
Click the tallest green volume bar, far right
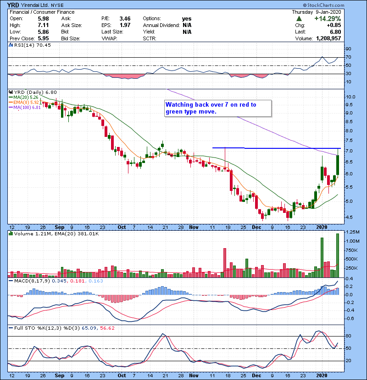click(x=337, y=255)
